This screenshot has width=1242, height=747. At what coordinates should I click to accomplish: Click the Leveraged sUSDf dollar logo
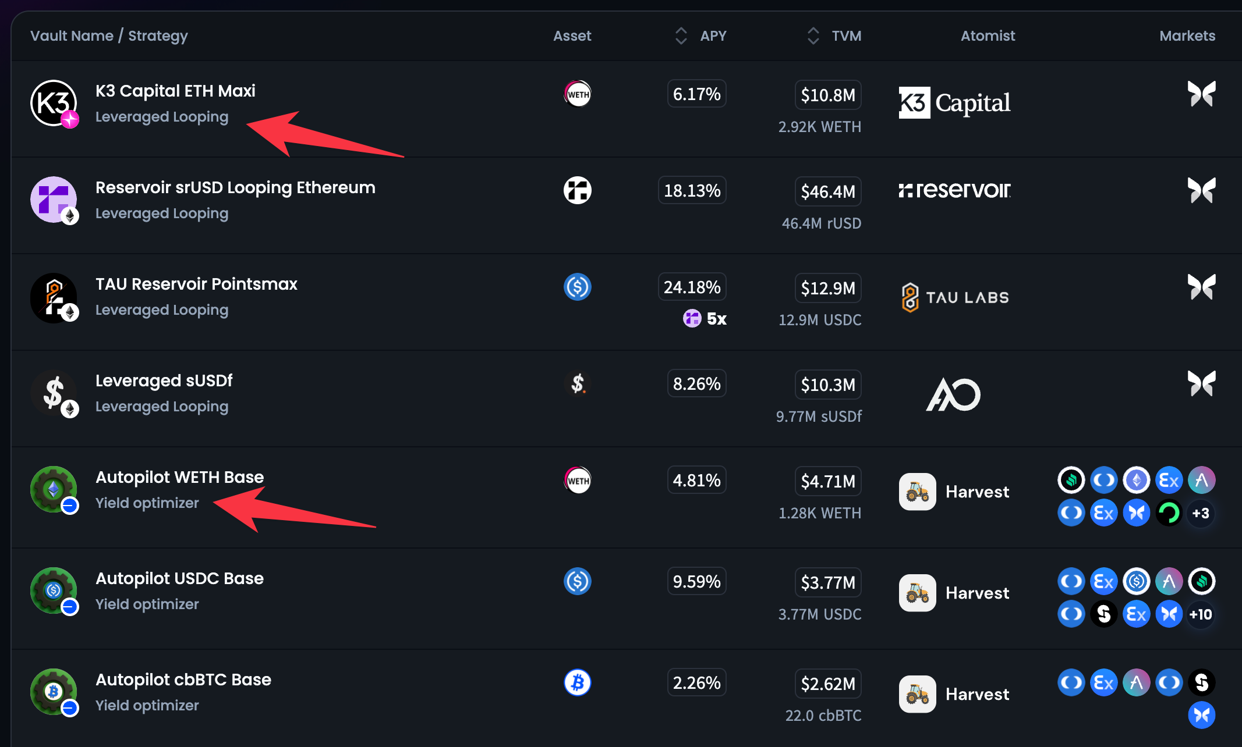click(54, 393)
